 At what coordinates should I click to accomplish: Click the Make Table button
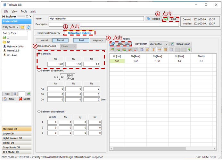121,44
